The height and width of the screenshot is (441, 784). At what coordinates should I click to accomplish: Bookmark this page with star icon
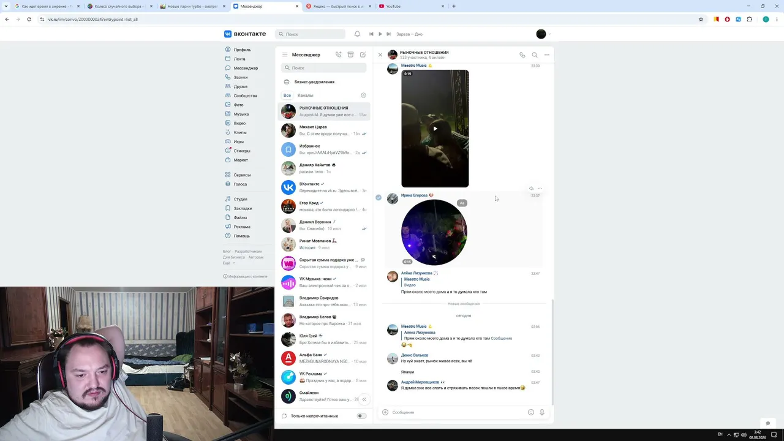701,19
